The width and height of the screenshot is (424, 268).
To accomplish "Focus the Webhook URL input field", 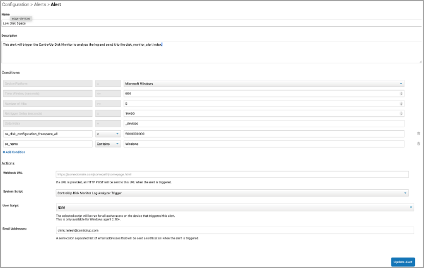I will (231, 174).
